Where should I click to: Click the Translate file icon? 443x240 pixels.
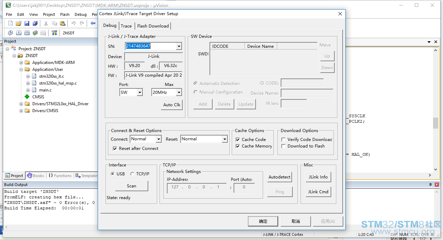tap(10, 33)
